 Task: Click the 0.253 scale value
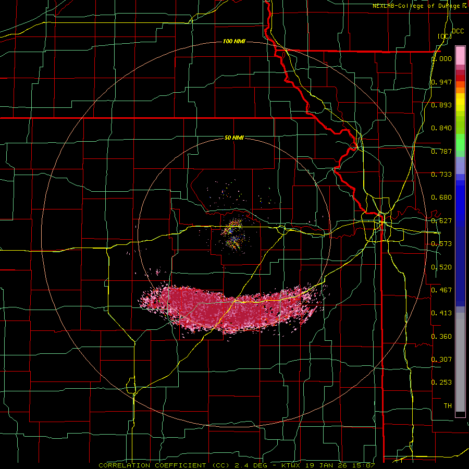441,382
